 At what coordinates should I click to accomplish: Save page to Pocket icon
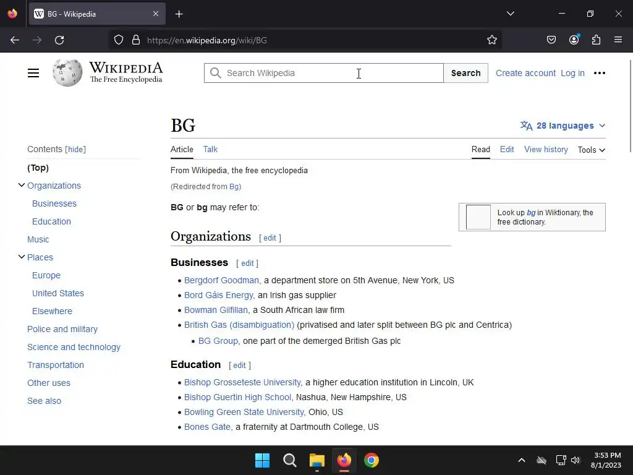coord(551,40)
